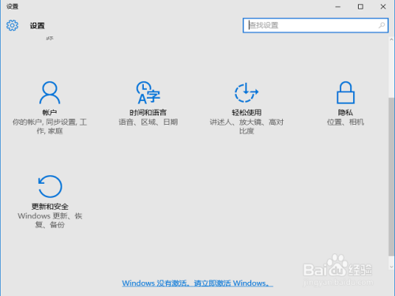This screenshot has width=395, height=296.
Task: Click the 更新和安全 label text
Action: coord(50,207)
